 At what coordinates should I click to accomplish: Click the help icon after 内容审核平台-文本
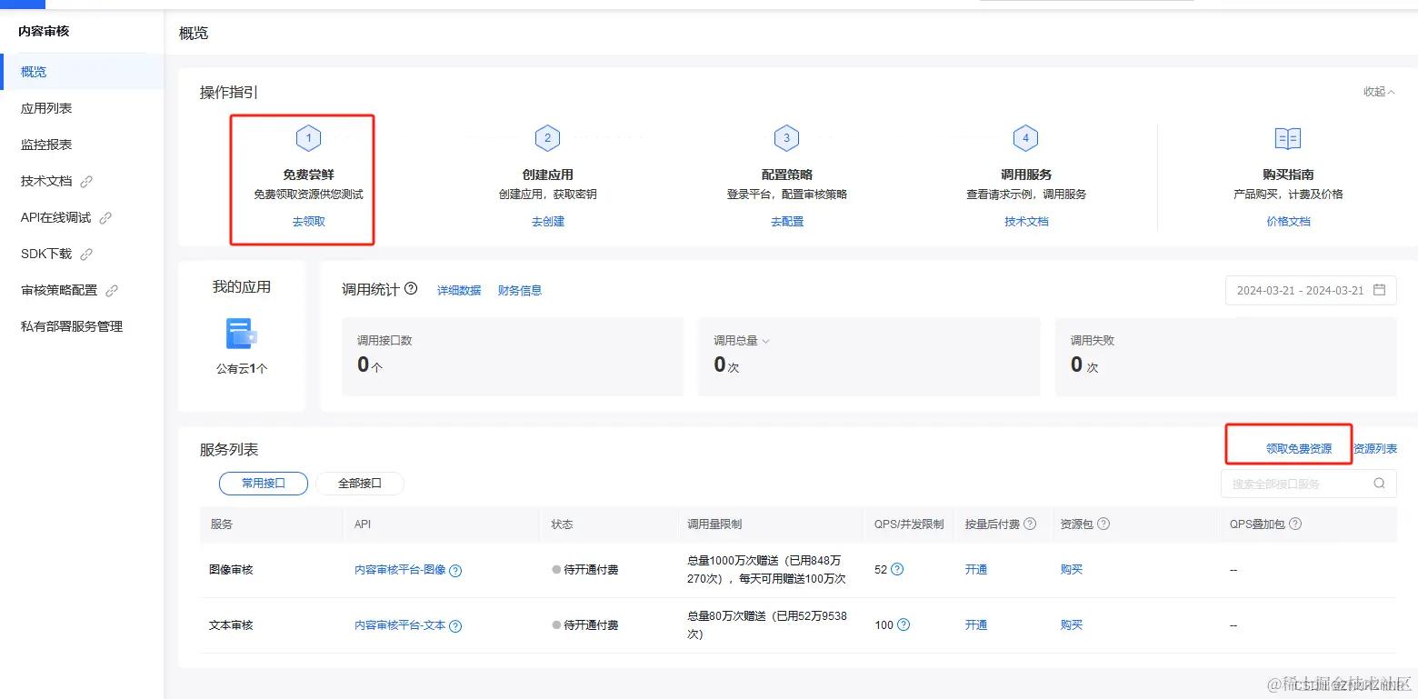tap(455, 626)
